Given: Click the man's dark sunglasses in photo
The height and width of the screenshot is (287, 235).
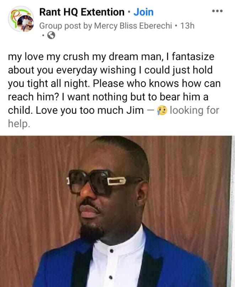Looking at the screenshot, I should pyautogui.click(x=96, y=182).
